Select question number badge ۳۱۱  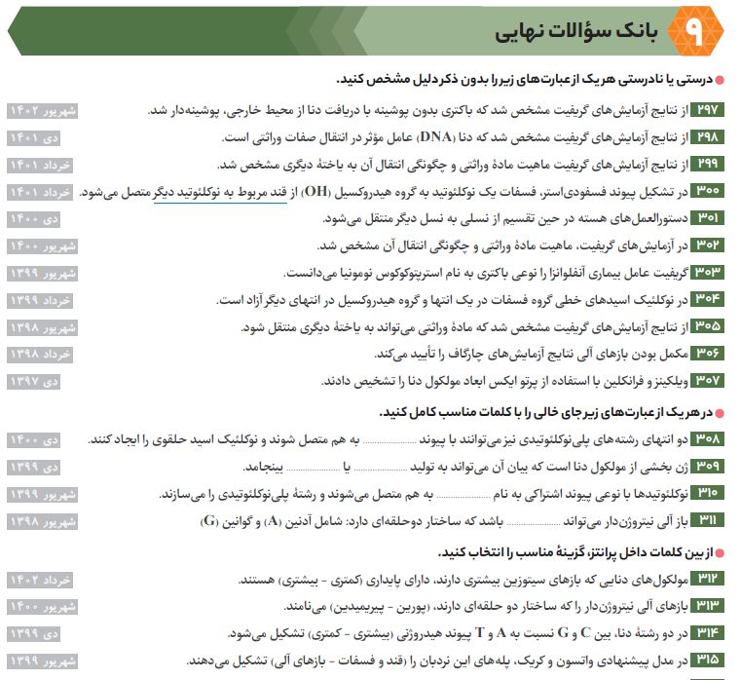707,520
